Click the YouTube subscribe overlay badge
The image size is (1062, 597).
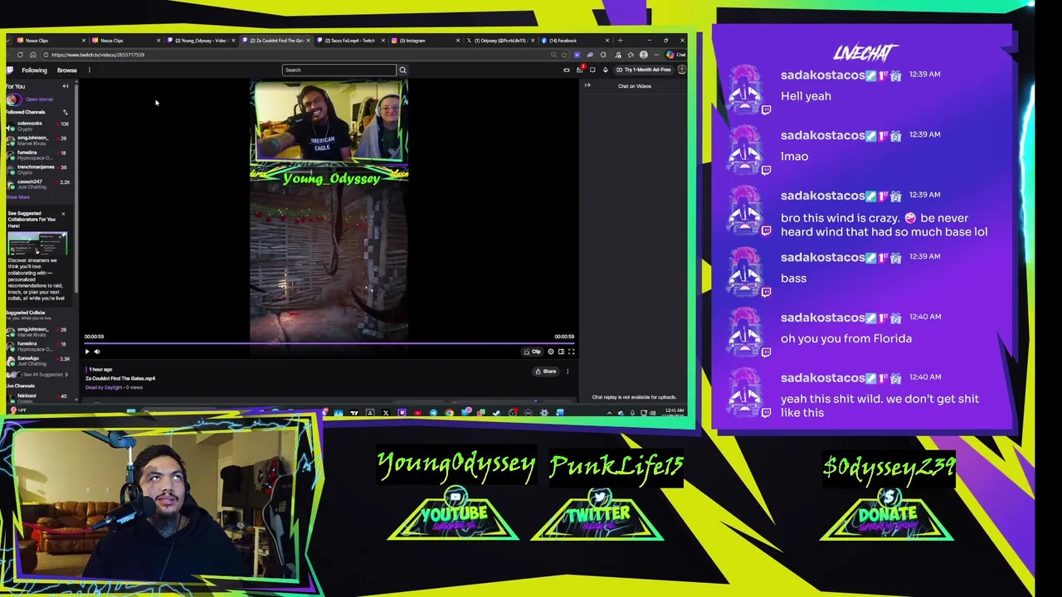(x=453, y=514)
